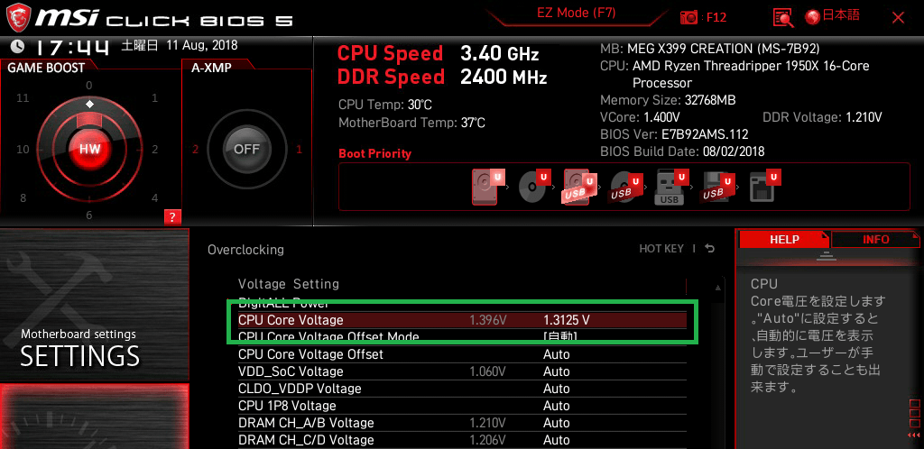
Task: Select the CPU Core Voltage Offset row
Action: click(462, 354)
